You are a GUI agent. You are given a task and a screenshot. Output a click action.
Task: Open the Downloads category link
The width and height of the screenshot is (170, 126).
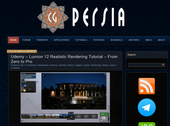[x=42, y=65]
